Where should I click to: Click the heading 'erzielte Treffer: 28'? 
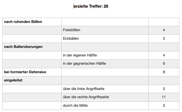coord(91,6)
